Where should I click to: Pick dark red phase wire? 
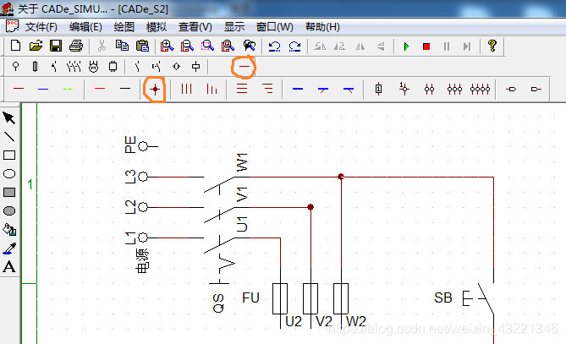pos(19,89)
